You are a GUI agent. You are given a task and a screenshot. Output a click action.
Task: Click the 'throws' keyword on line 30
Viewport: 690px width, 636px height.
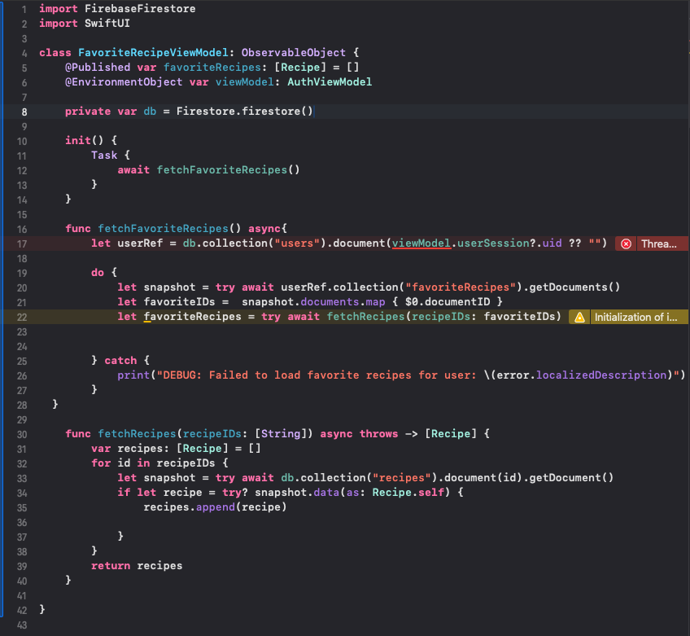(378, 433)
